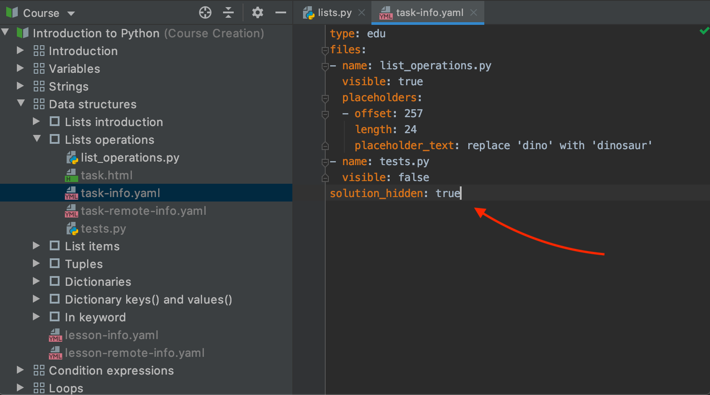The image size is (710, 395).
Task: Click 'list_operations.py' value in the editor
Action: (x=435, y=66)
